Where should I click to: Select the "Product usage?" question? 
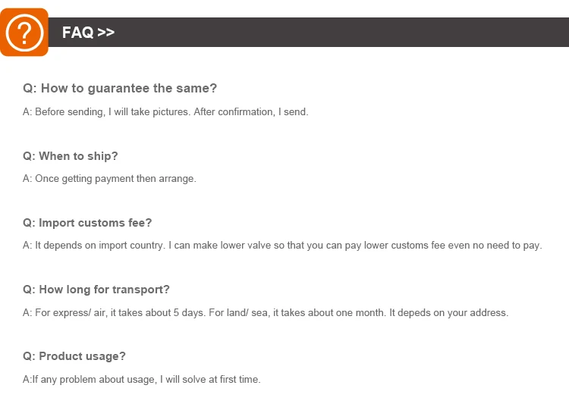(74, 356)
